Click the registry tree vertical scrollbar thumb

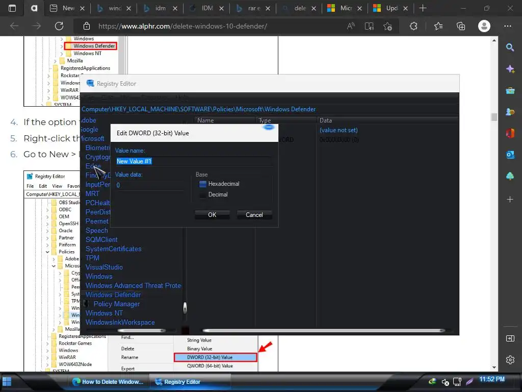(185, 308)
